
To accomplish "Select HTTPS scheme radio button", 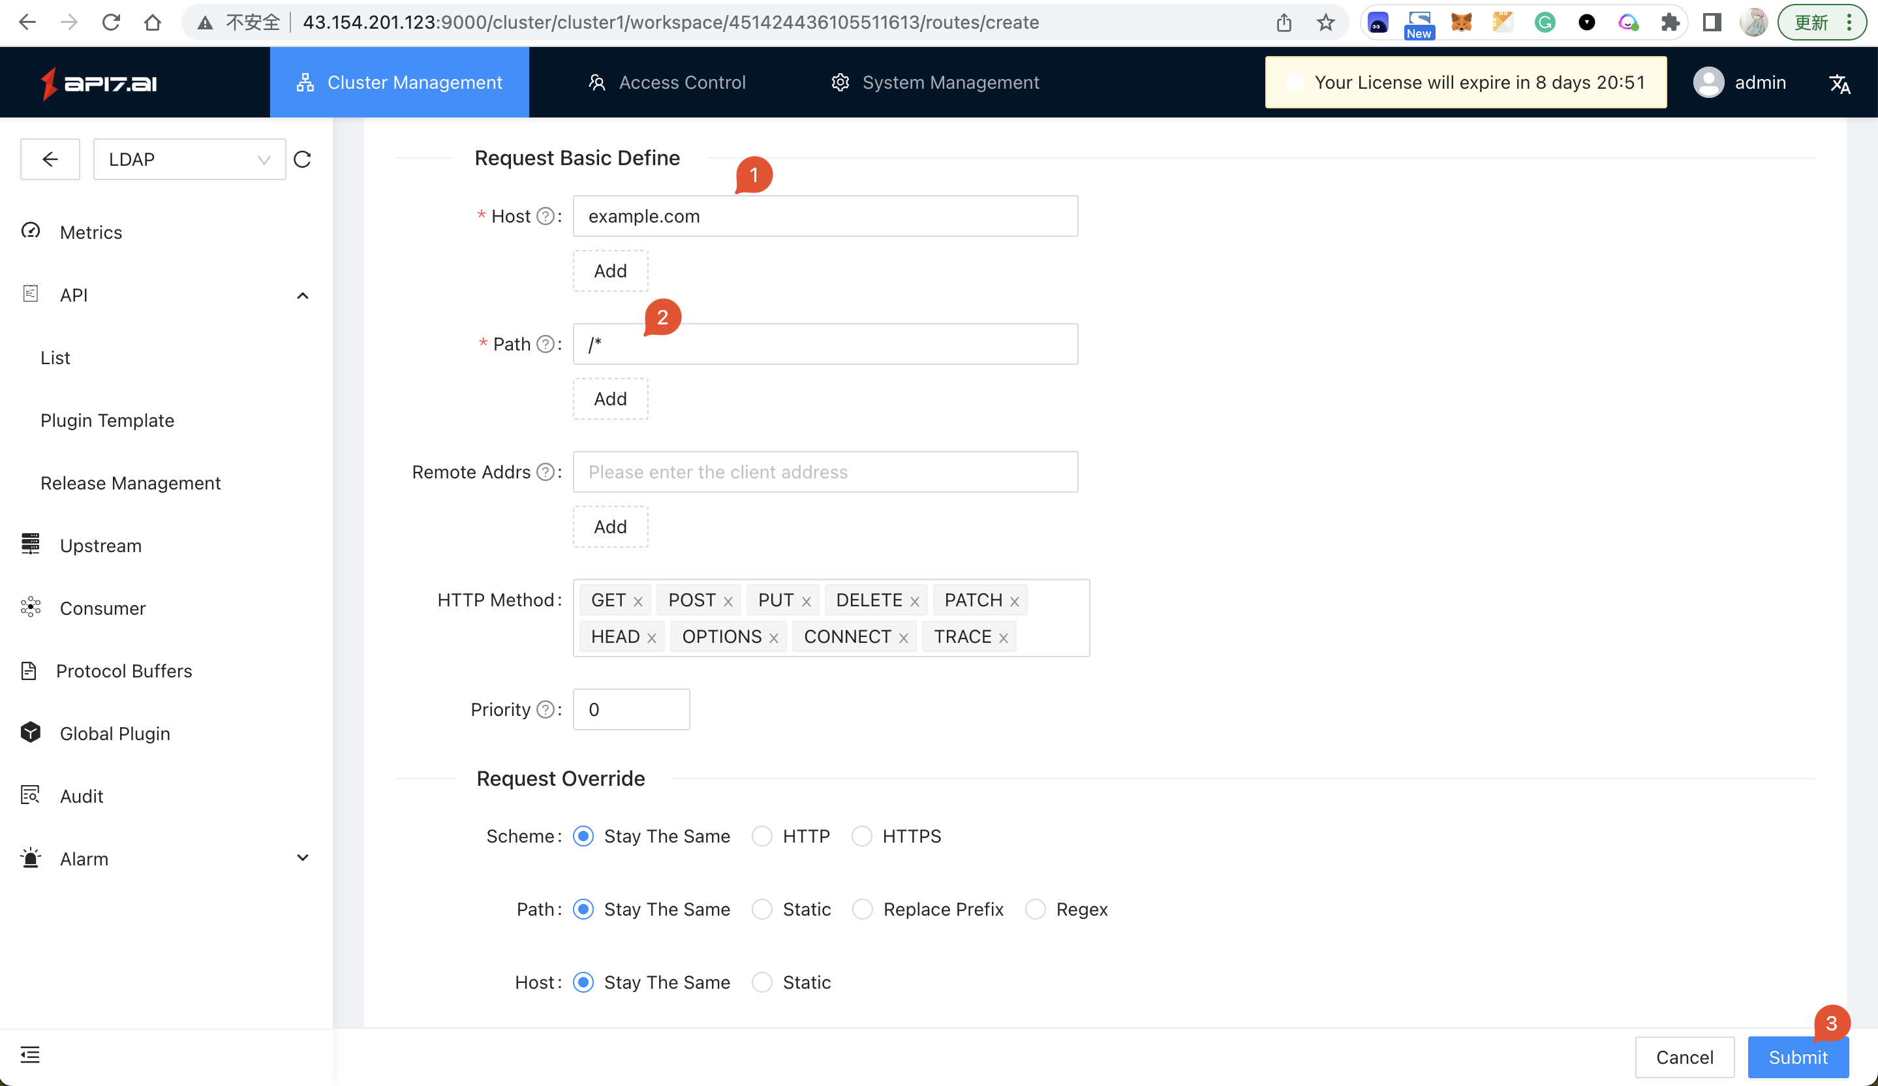I will [861, 836].
